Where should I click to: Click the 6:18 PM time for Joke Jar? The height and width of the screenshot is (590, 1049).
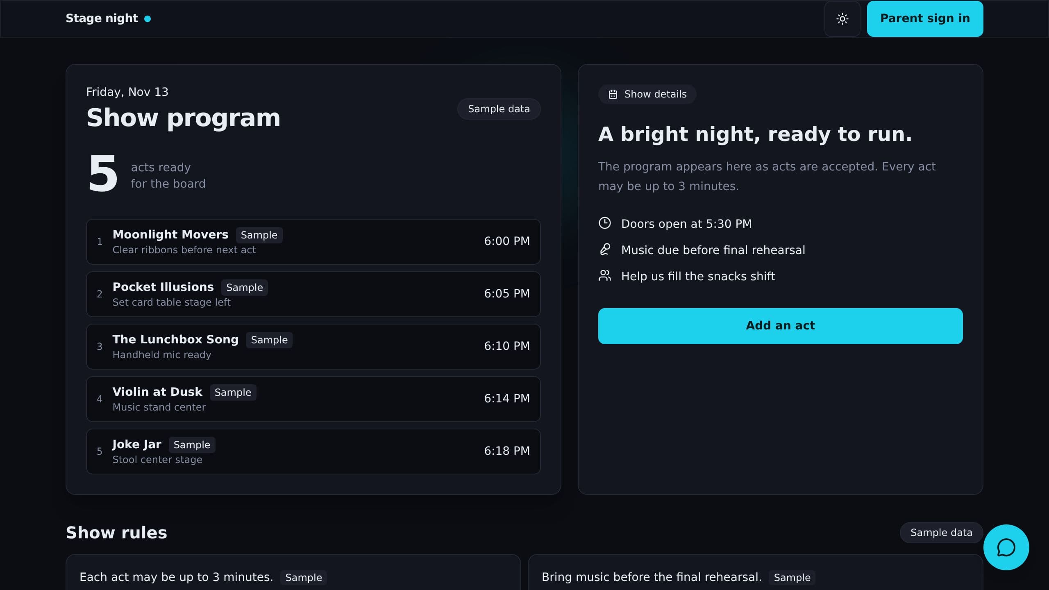[507, 451]
